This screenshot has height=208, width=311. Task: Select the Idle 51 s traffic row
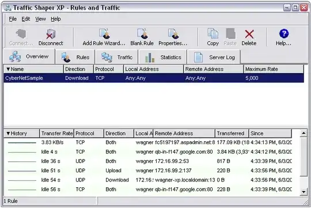[x=148, y=171]
